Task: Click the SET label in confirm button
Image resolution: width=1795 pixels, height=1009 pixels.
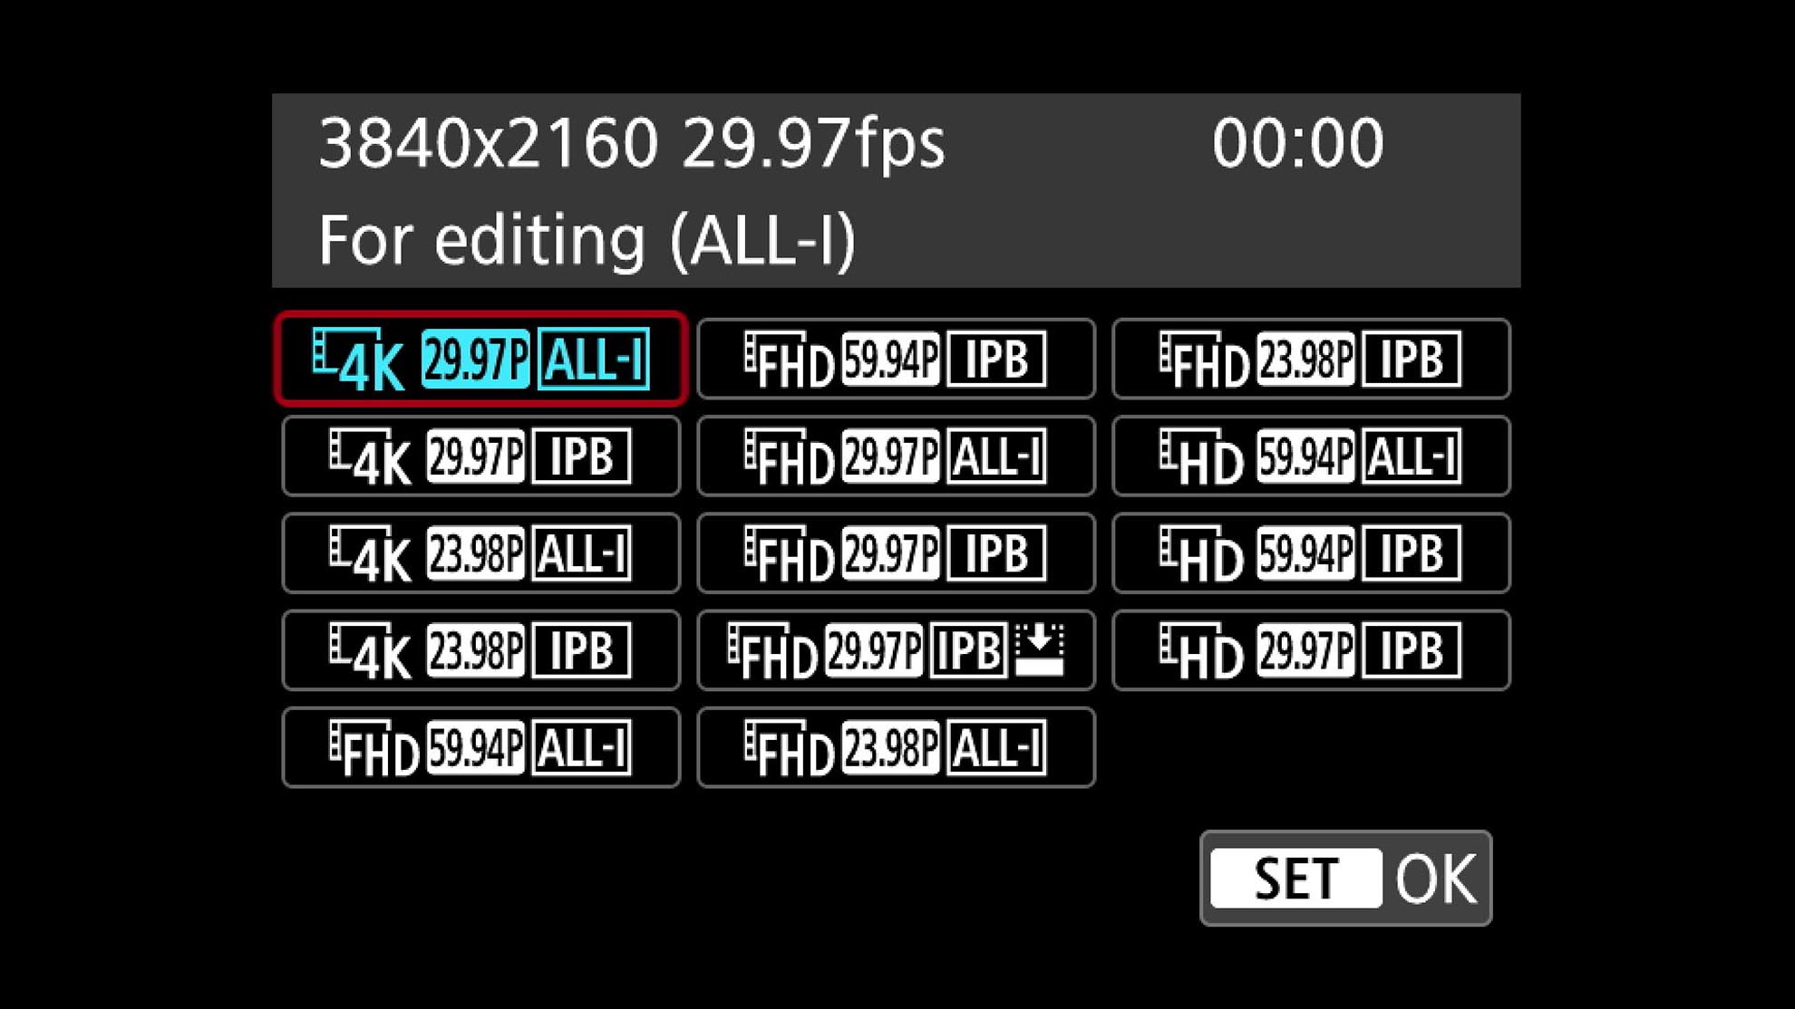Action: [1295, 878]
